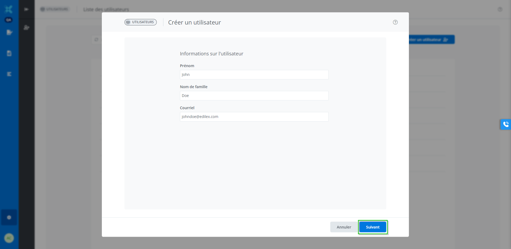Screen dimensions: 511x249
Task: Collapse the dark secondary sidebar
Action: click(26, 9)
